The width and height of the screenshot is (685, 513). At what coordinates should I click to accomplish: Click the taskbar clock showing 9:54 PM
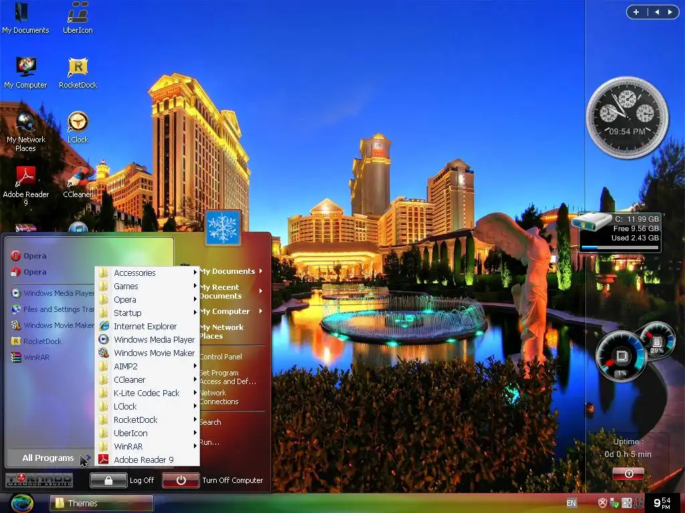662,503
